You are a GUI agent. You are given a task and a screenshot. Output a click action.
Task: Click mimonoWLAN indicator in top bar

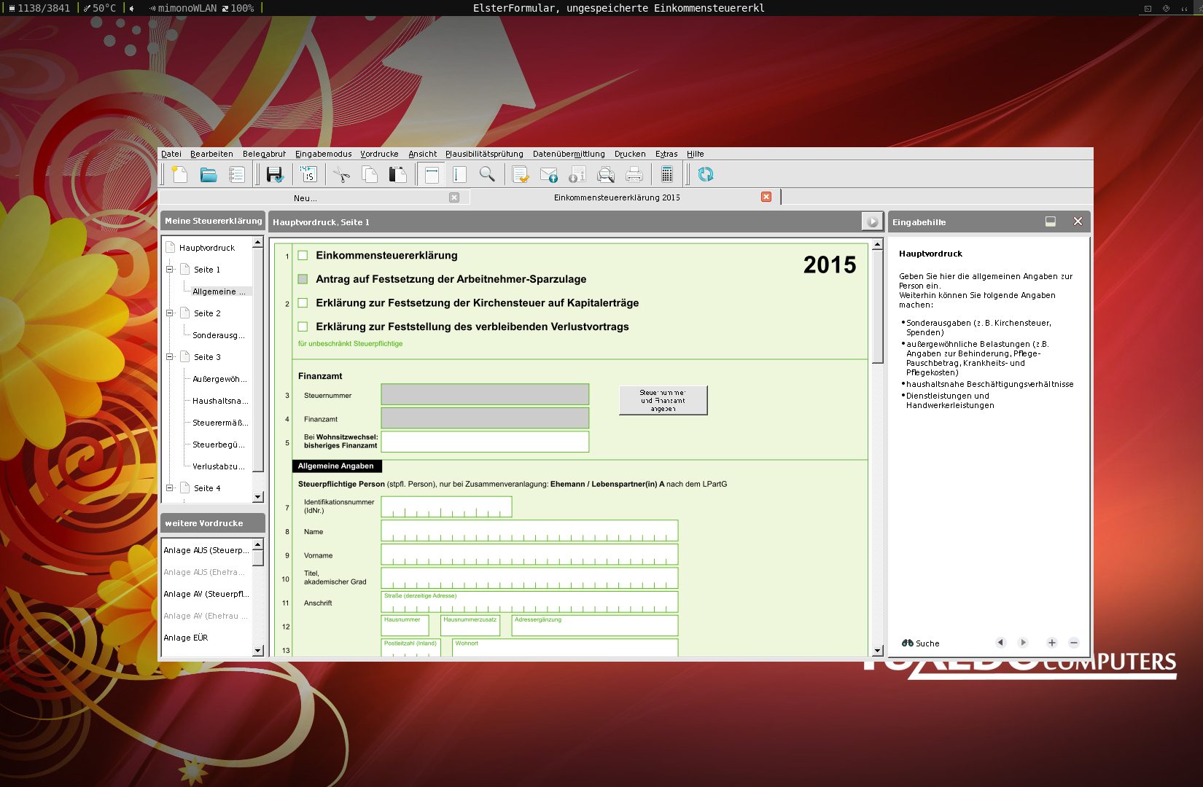182,8
